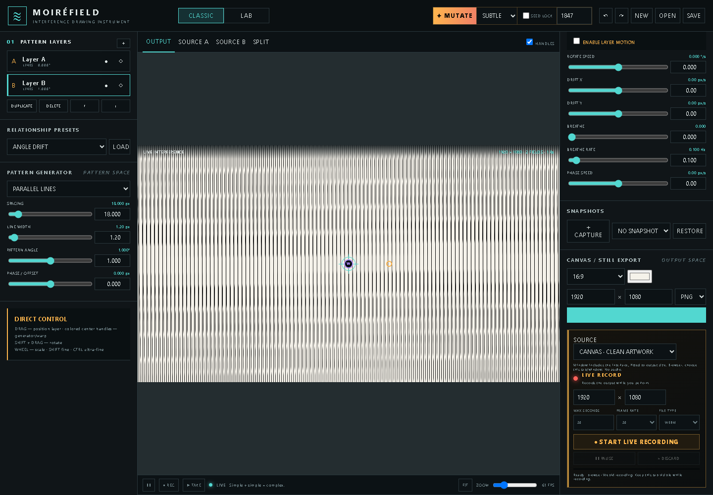The image size is (713, 495).
Task: Select Layer A row
Action: (x=68, y=61)
